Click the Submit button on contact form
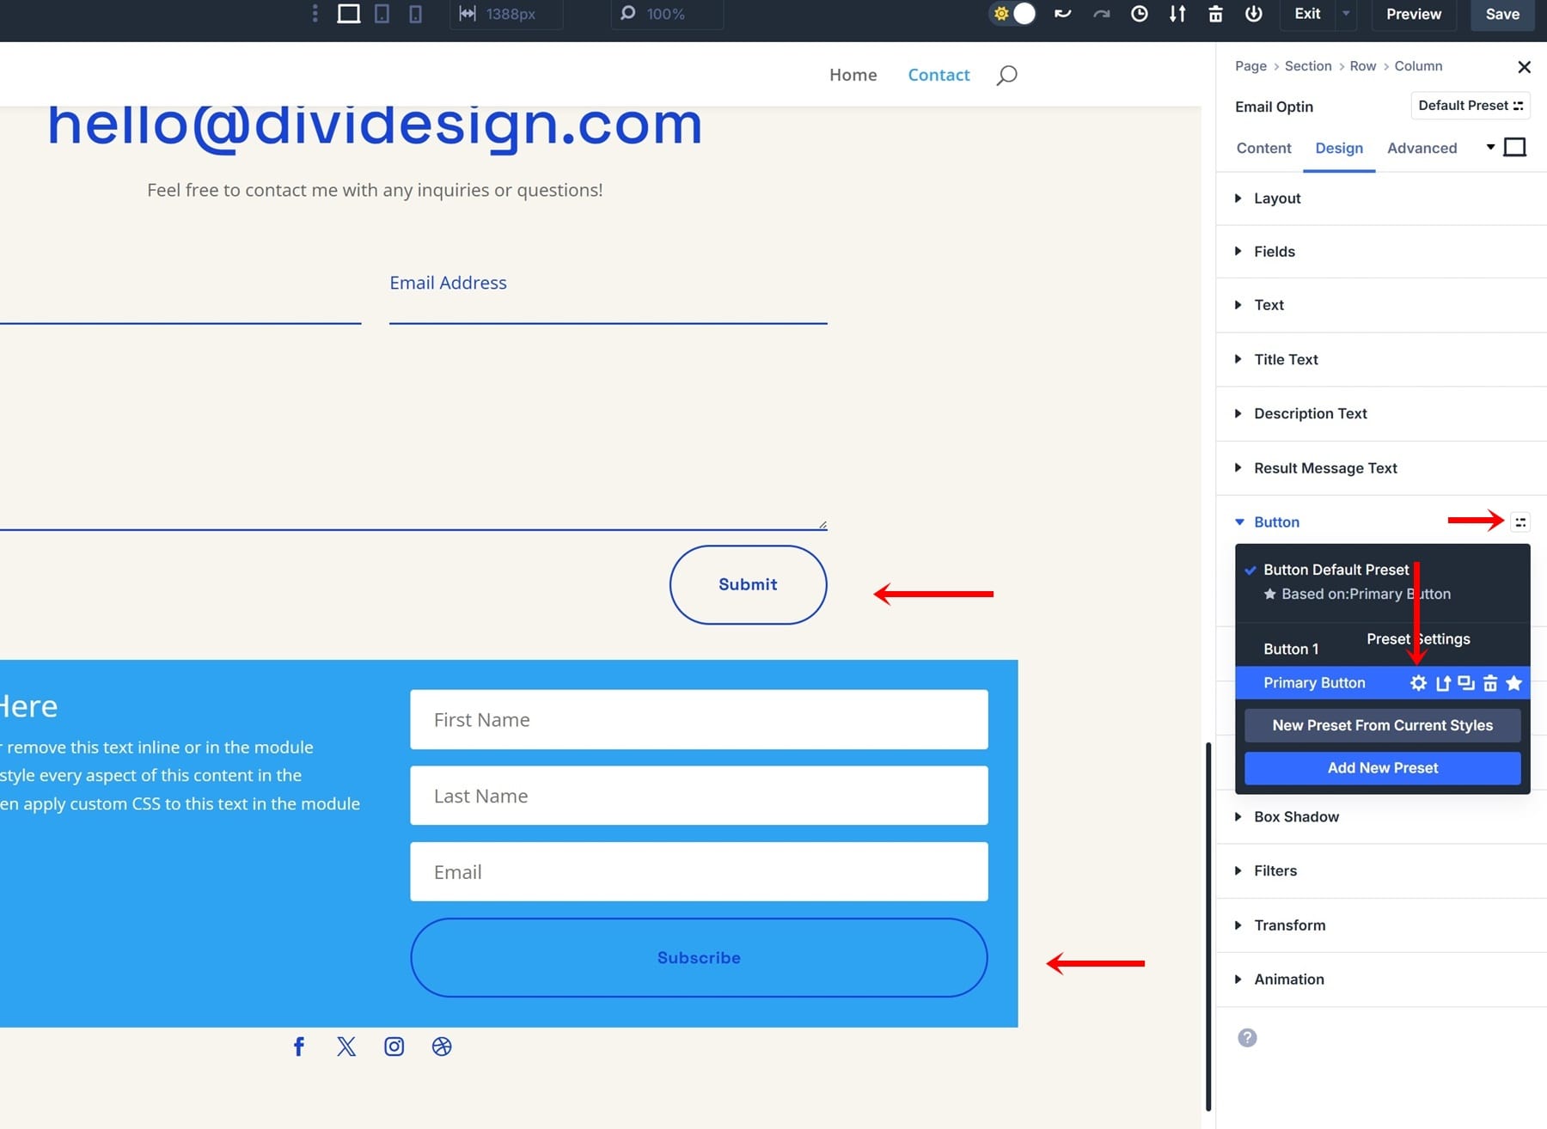 (748, 584)
